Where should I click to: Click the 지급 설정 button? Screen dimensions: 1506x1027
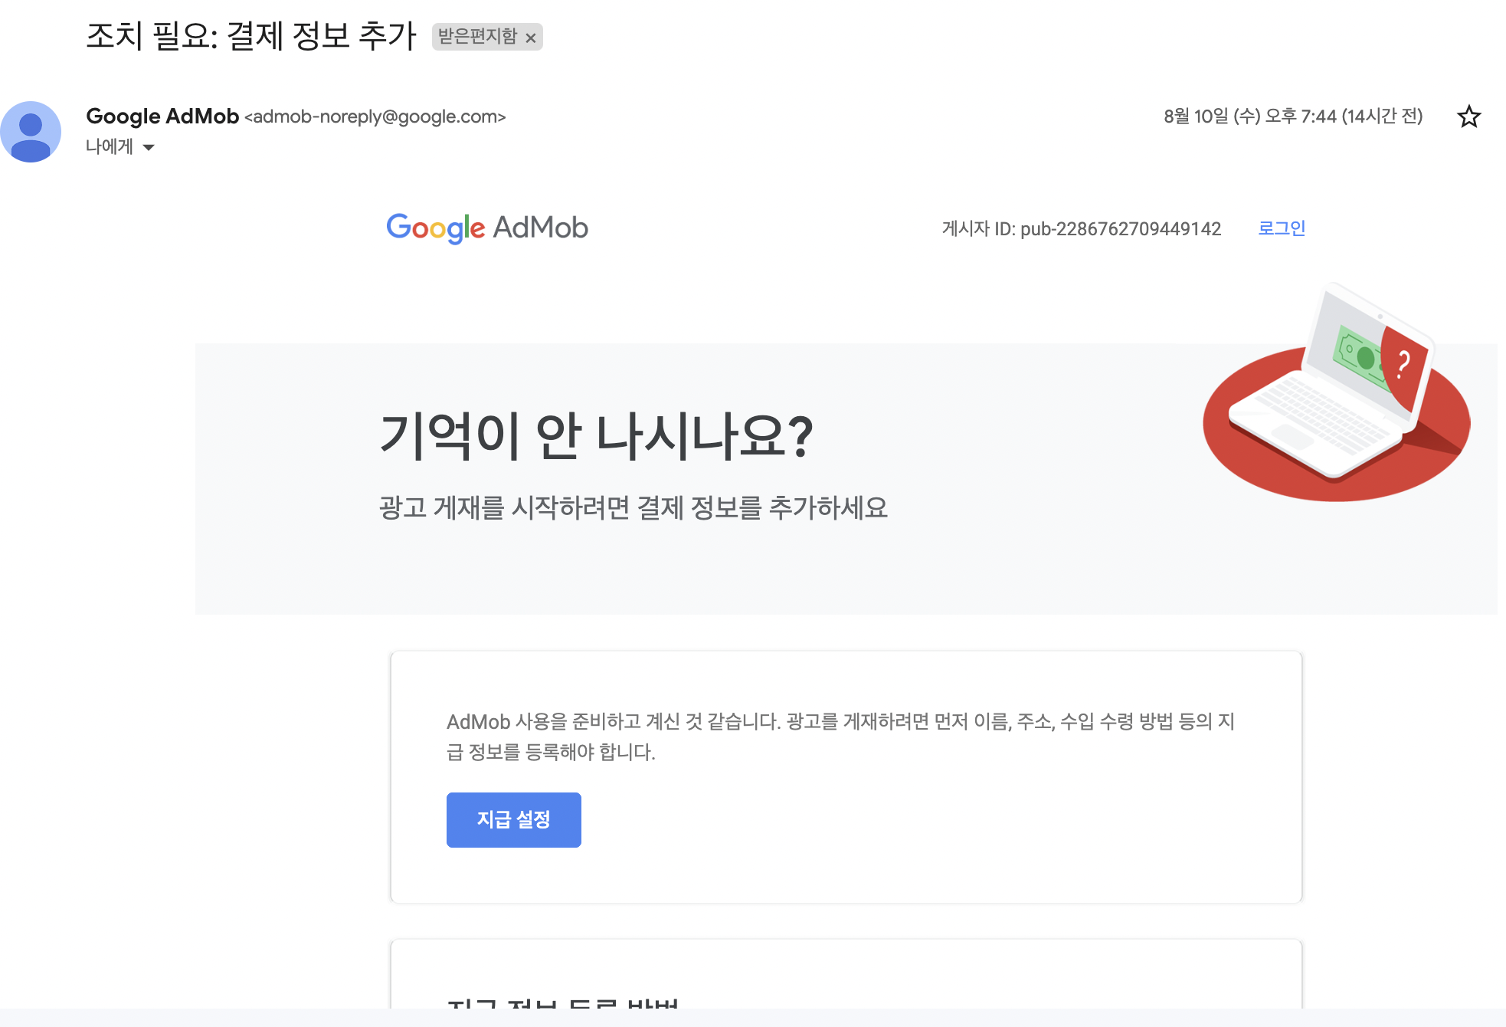[513, 820]
